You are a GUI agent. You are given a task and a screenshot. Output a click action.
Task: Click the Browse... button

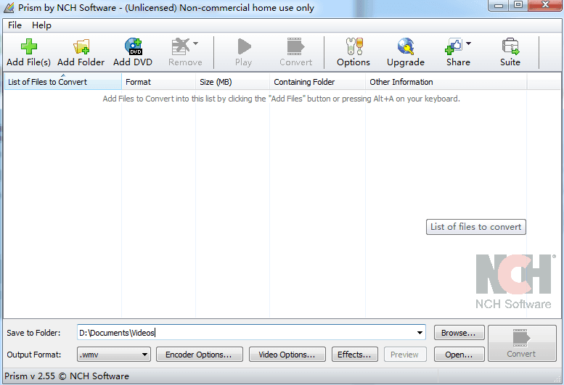click(459, 333)
